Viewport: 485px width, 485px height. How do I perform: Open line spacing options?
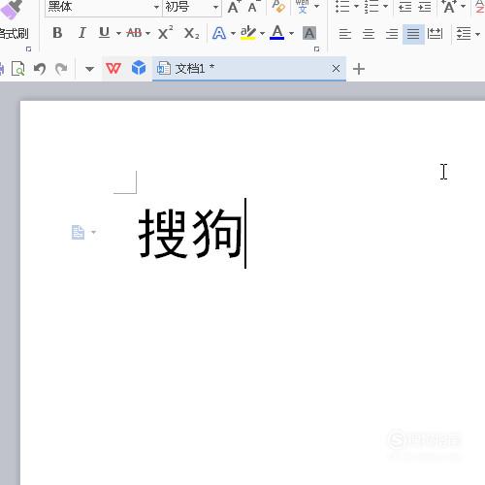pos(464,33)
